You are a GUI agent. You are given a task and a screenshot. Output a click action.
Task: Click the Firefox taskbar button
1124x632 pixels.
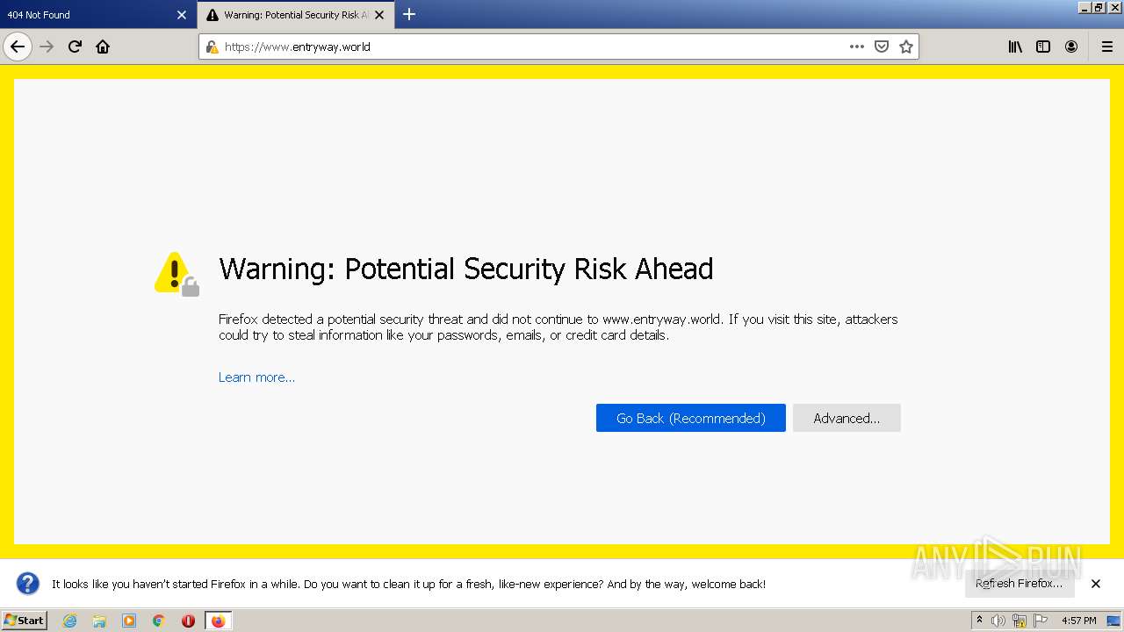pos(218,621)
